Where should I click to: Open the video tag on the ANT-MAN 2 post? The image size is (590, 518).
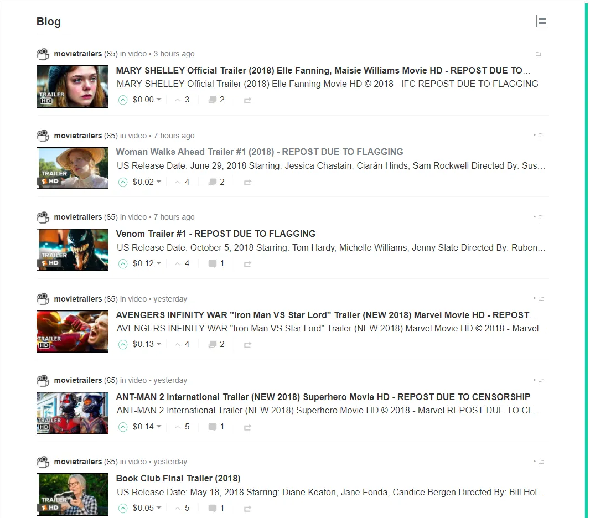click(x=137, y=380)
